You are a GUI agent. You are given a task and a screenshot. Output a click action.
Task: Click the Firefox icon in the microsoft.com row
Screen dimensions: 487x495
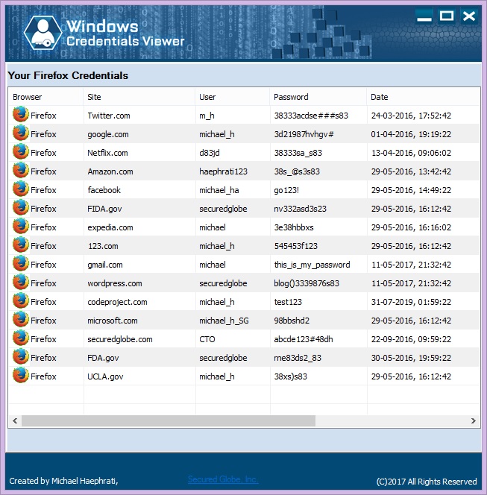[21, 319]
